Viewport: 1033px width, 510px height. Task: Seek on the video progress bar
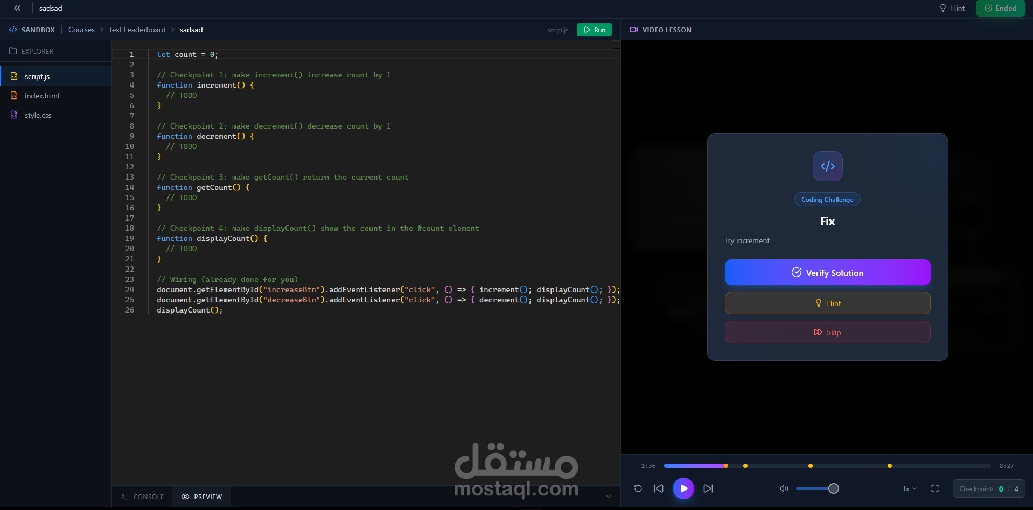(827, 466)
